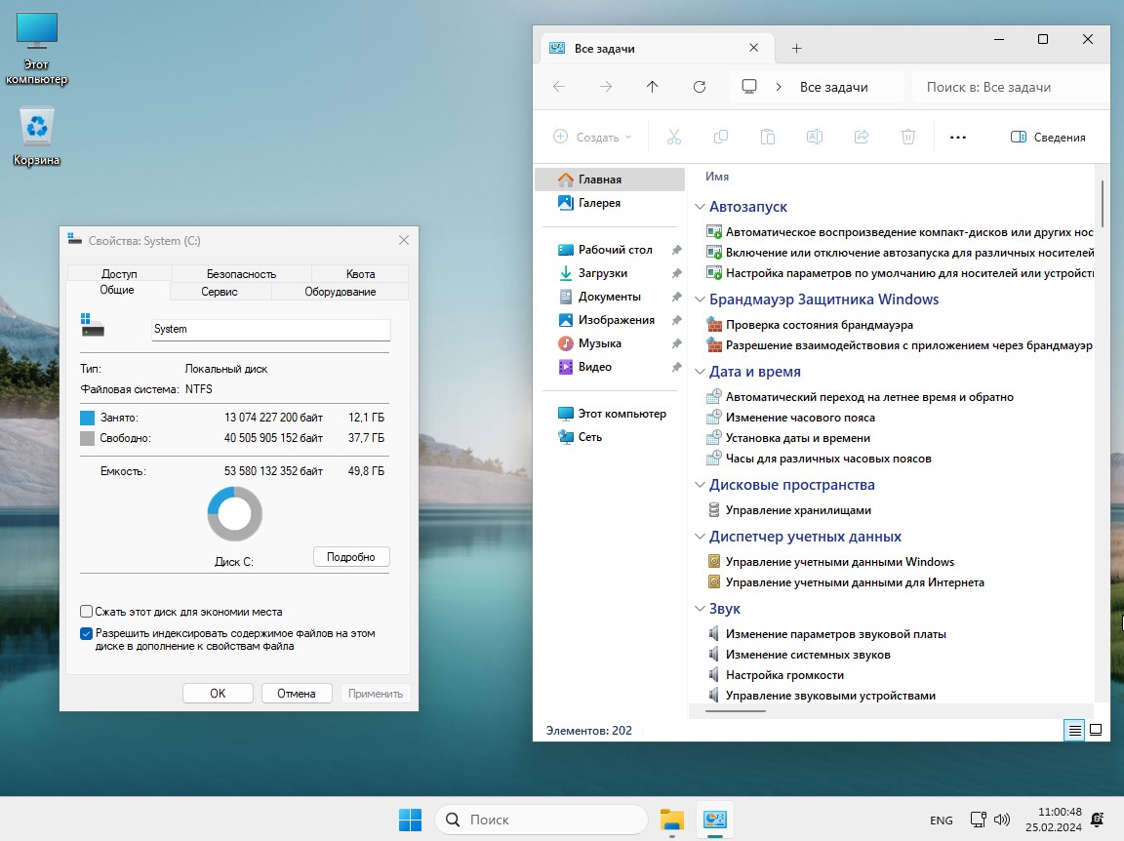1124x841 pixels.
Task: Switch to large thumbnails view icon
Action: coord(1096,730)
